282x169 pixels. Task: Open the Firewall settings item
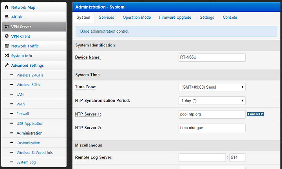pos(23,114)
